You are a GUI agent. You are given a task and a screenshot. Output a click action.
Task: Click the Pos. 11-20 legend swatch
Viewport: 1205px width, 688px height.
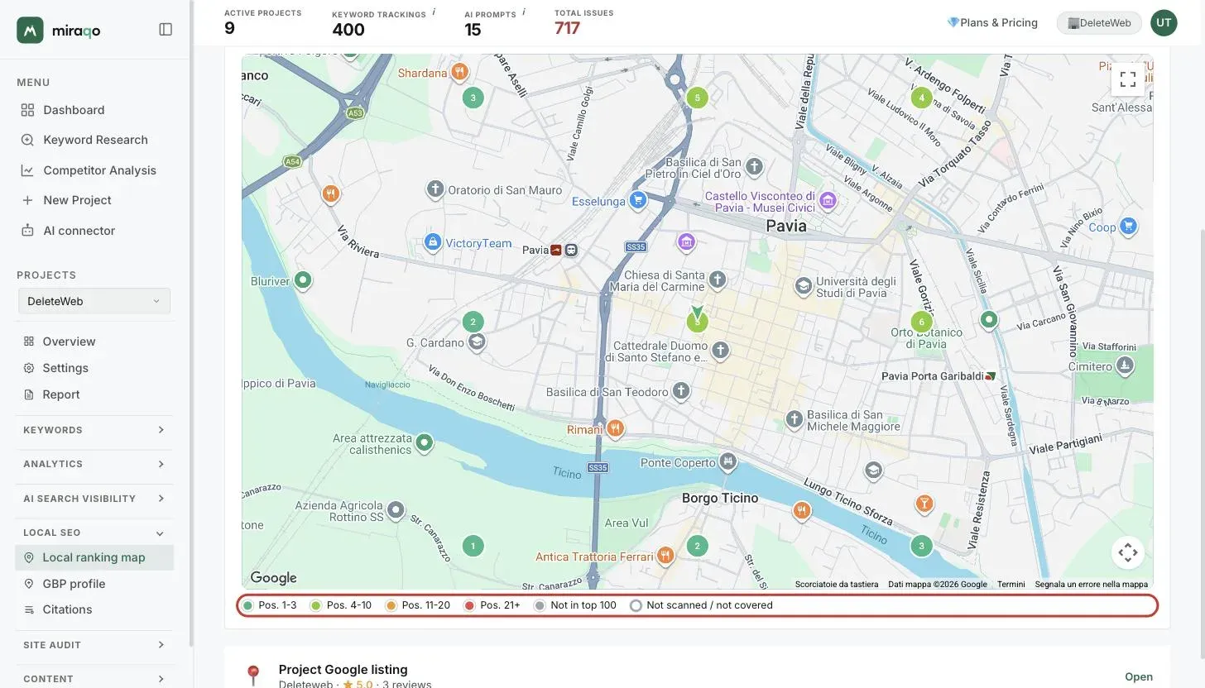tap(391, 605)
